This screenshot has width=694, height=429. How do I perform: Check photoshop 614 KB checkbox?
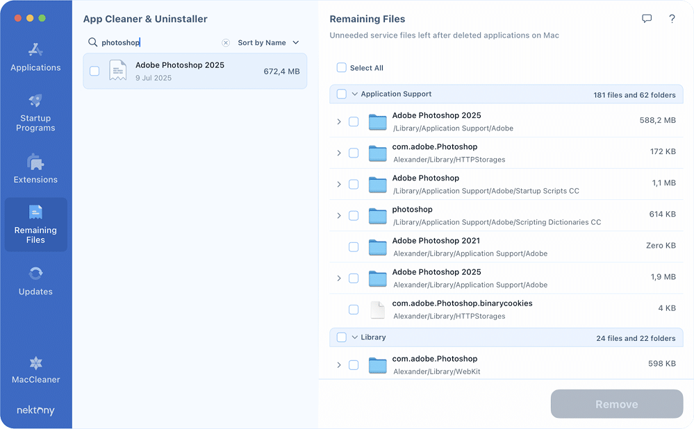354,216
